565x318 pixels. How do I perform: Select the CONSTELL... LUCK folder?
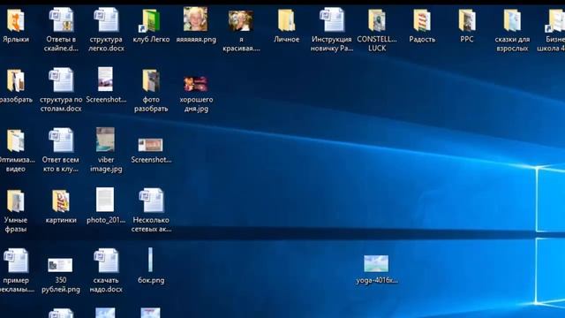(x=377, y=20)
